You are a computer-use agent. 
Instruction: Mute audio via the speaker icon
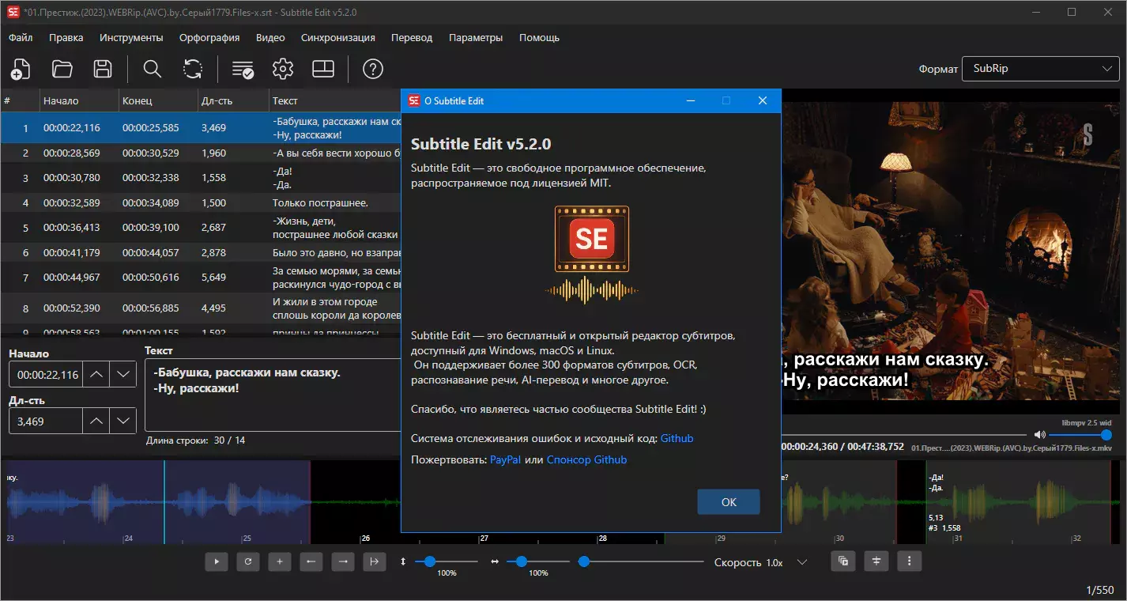[1039, 435]
